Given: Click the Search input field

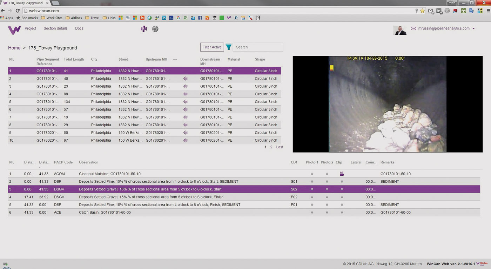Looking at the screenshot, I should point(258,47).
